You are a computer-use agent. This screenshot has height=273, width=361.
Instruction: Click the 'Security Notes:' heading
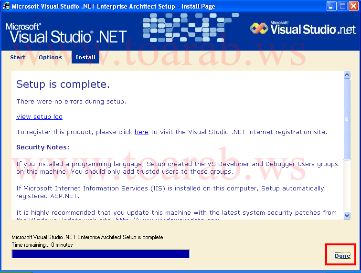coord(43,147)
